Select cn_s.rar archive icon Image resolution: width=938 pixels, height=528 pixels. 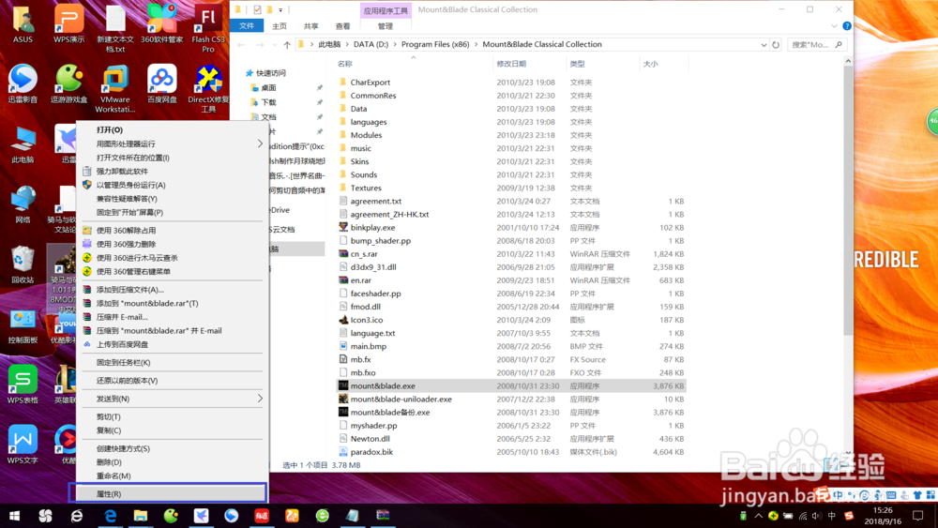point(342,253)
